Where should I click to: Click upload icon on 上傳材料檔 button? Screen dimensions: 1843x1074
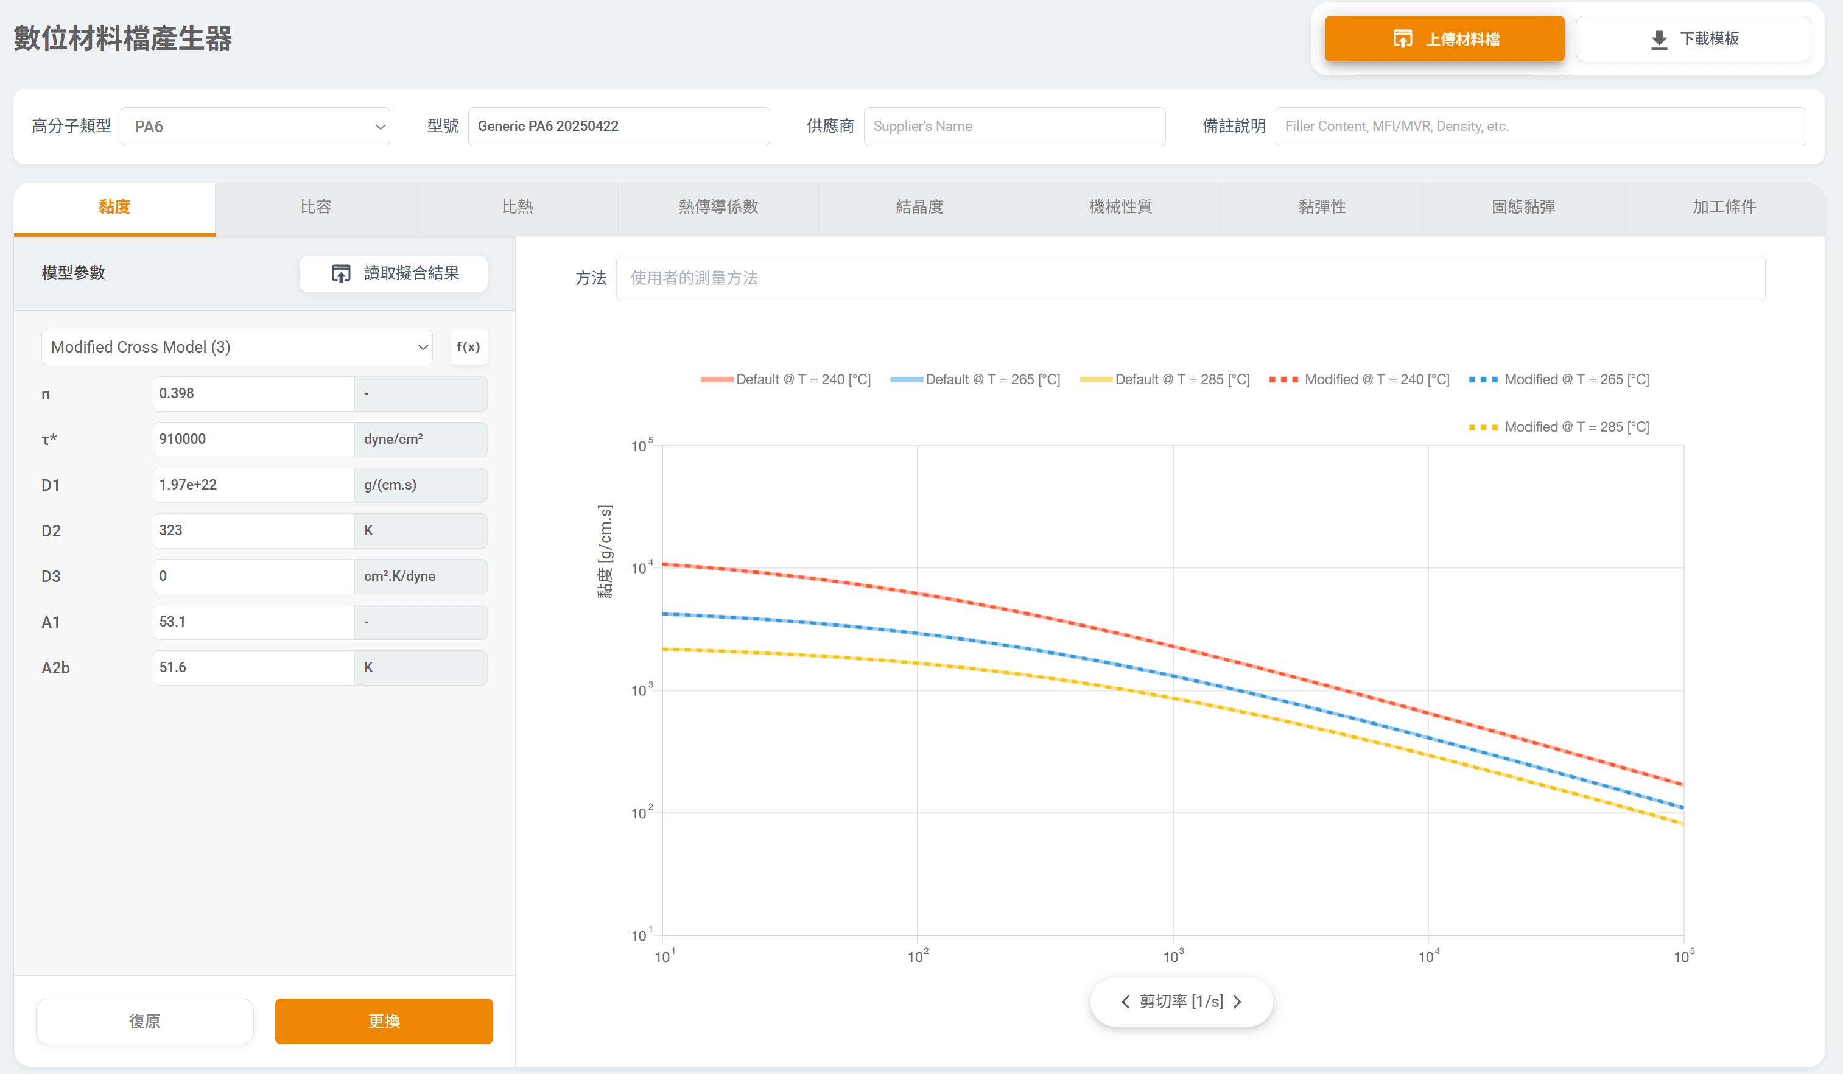1402,39
